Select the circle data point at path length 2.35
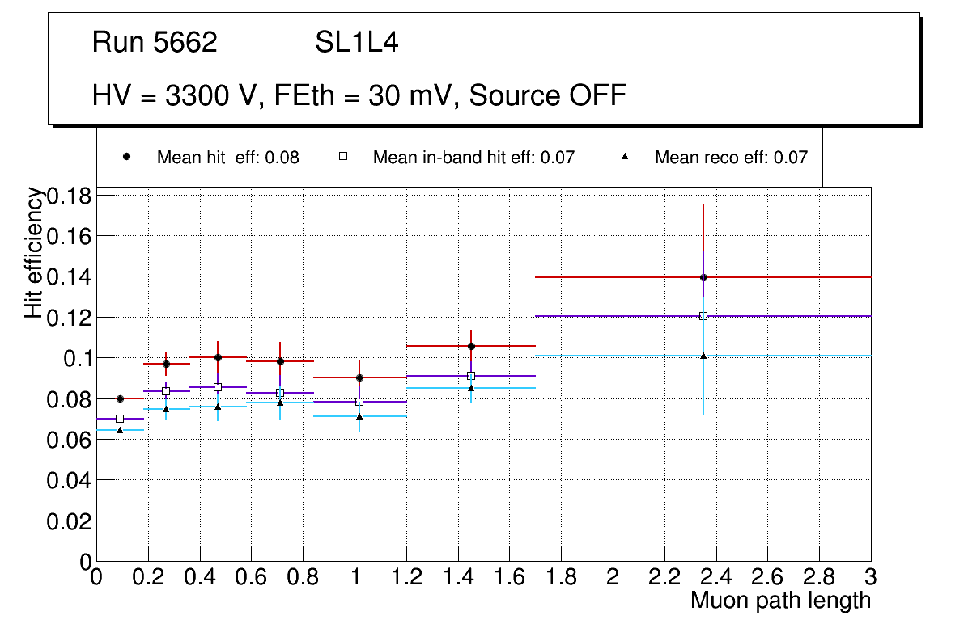The height and width of the screenshot is (624, 968). 703,277
